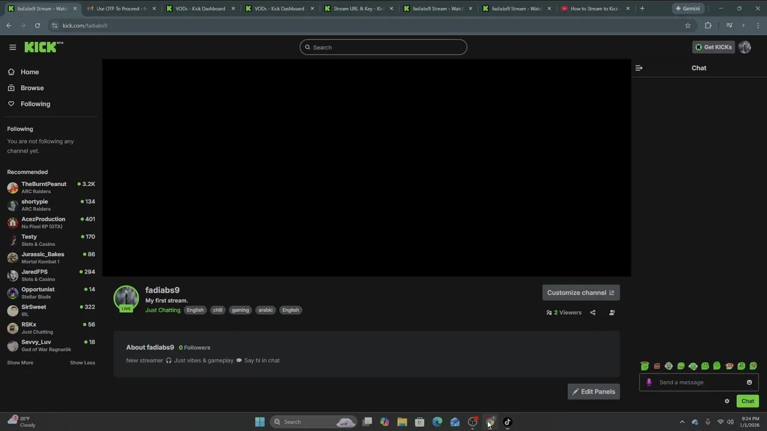Screen dimensions: 767x431
Task: Click Get KICKs button
Action: (713, 47)
